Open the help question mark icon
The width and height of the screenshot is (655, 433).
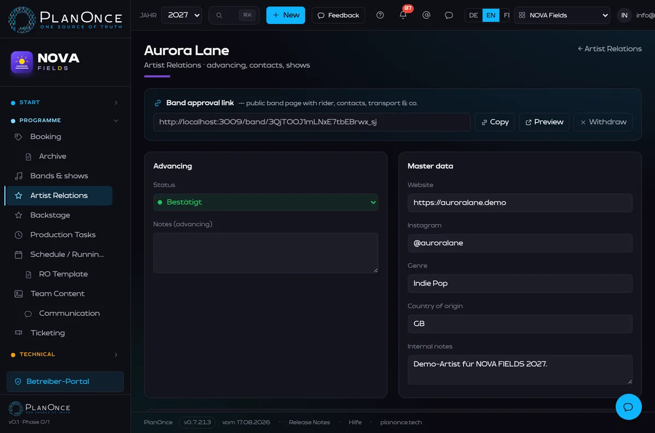[380, 15]
